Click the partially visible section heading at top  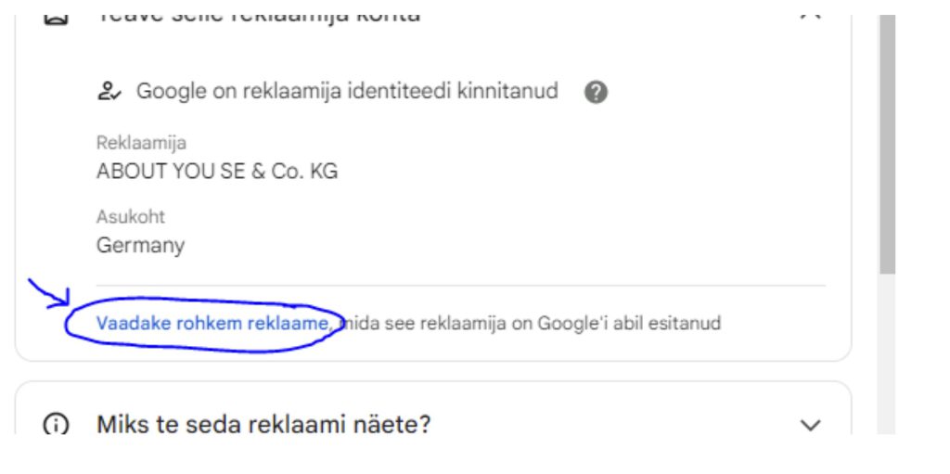pos(258,19)
